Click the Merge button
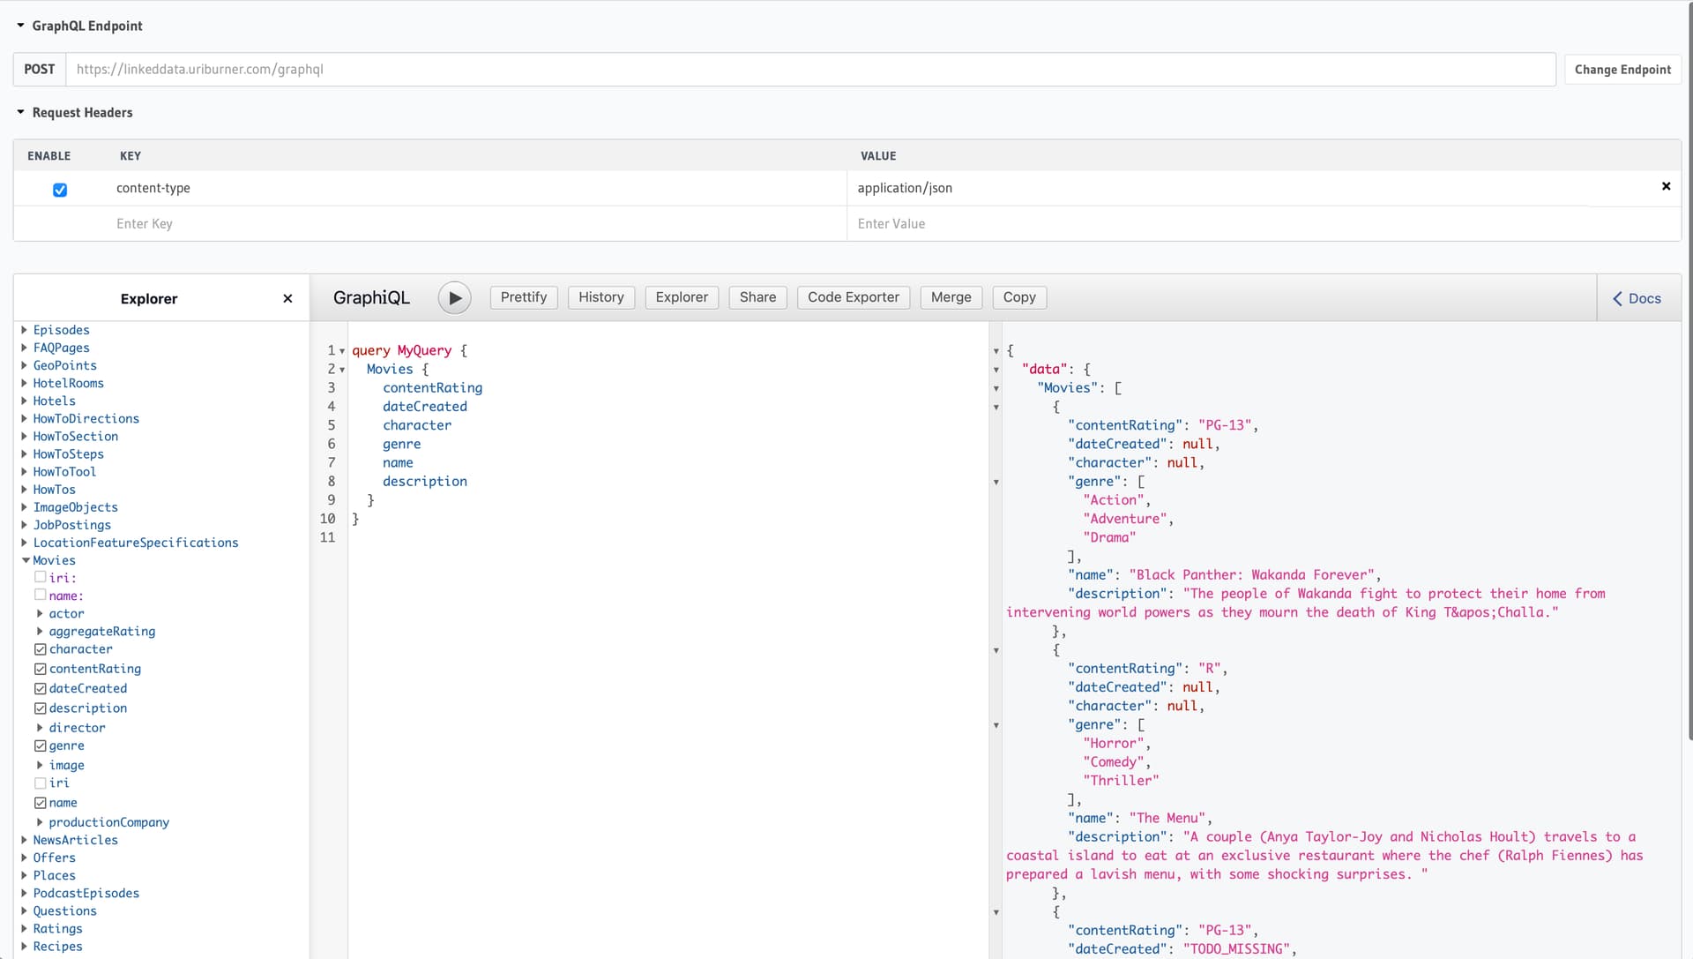The width and height of the screenshot is (1693, 959). [951, 297]
